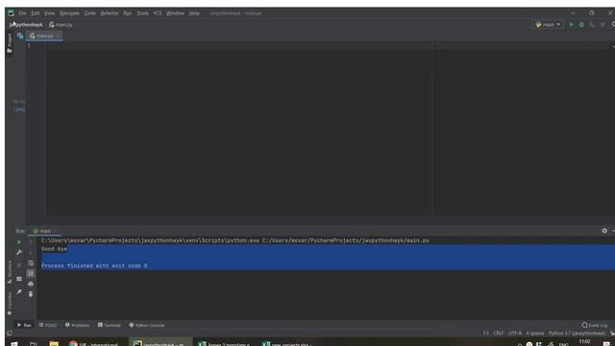Open the main run configuration dropdown
615x346 pixels.
549,25
